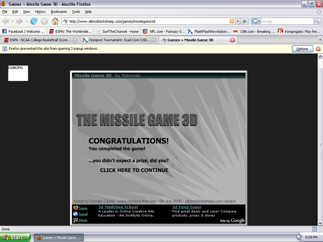
Task: Click CLICK HERE TO CONTINUE in the game
Action: 134,170
